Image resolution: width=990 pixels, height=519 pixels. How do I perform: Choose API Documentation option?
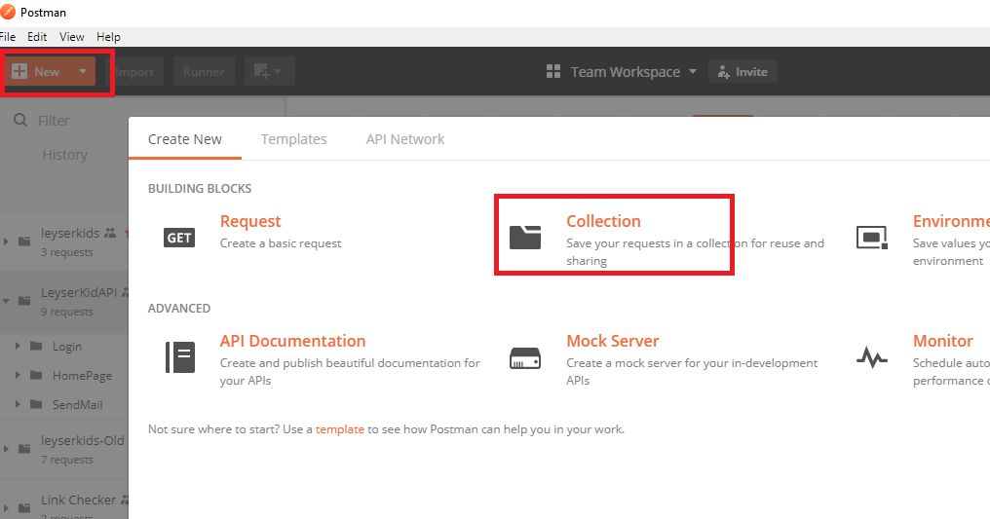[293, 341]
